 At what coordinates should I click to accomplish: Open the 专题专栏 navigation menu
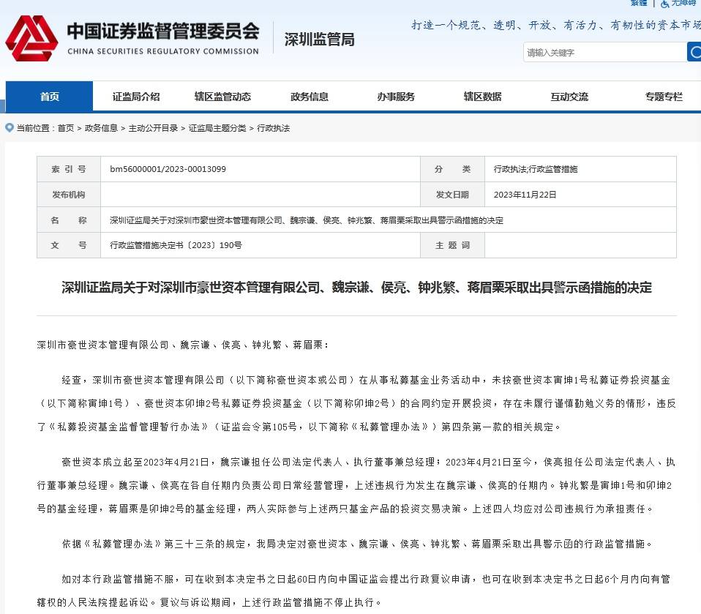(x=663, y=97)
